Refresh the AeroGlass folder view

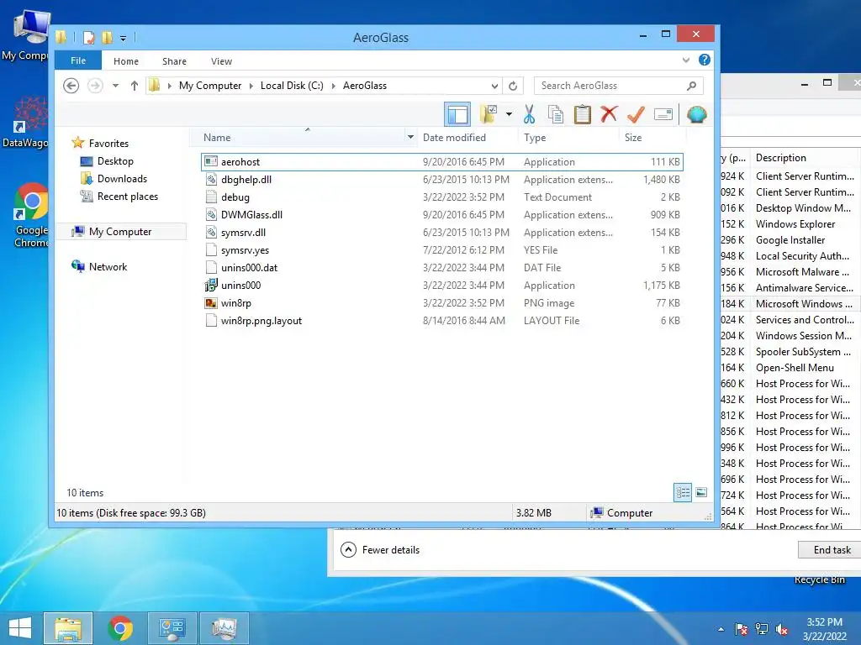513,86
